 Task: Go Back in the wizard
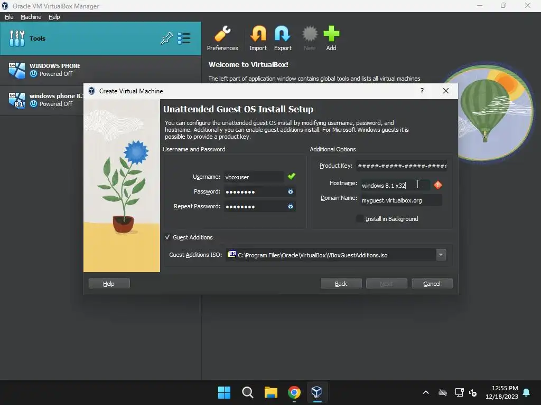tap(341, 283)
